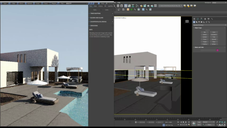227x128 pixels.
Task: Switch to the LightMix tab
Action: click(x=110, y=6)
